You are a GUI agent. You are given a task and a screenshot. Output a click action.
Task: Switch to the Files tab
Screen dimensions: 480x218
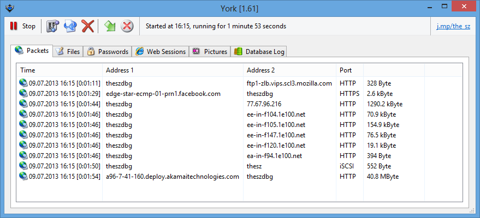(68, 52)
